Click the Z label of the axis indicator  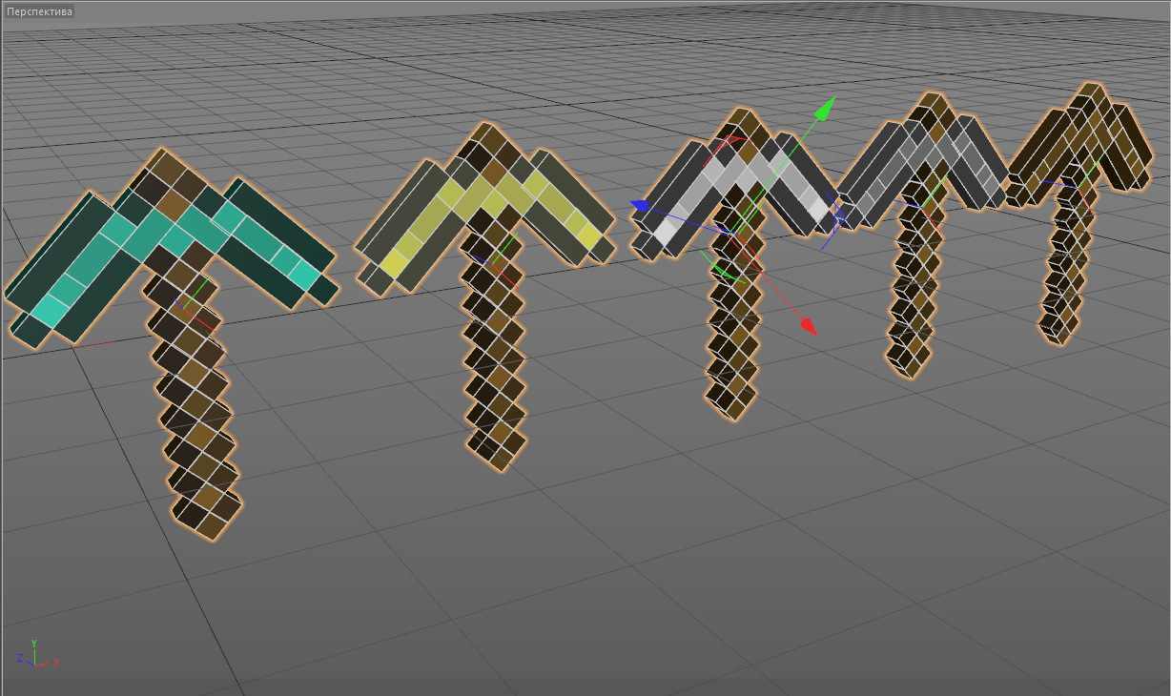click(x=20, y=658)
